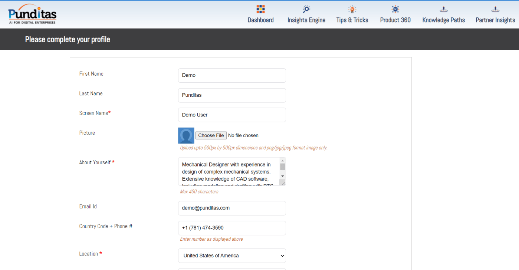Click into the Last Name field
Image resolution: width=519 pixels, height=270 pixels.
(232, 95)
